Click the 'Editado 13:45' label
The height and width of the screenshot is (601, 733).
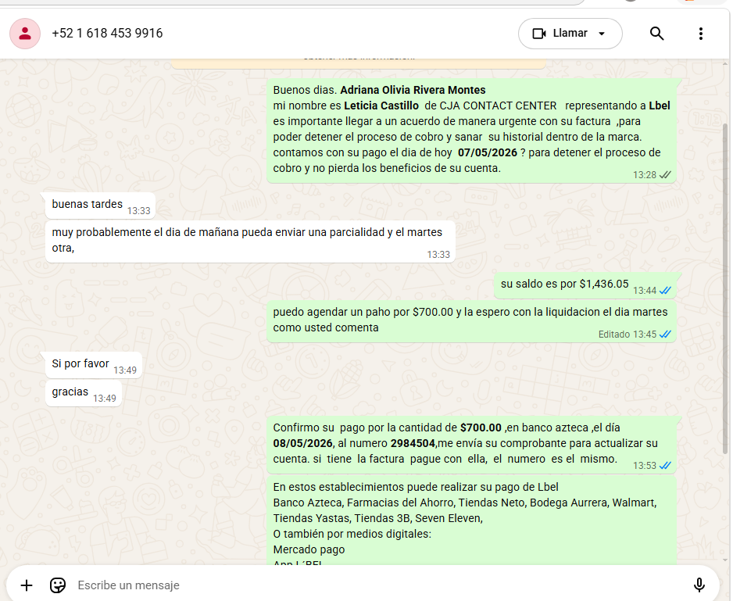point(628,334)
